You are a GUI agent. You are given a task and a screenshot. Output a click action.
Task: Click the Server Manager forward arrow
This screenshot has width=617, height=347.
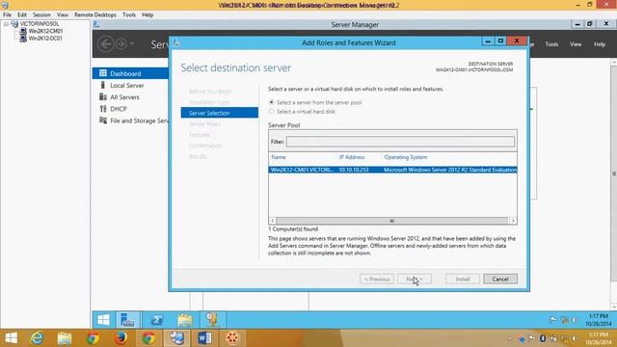point(121,43)
